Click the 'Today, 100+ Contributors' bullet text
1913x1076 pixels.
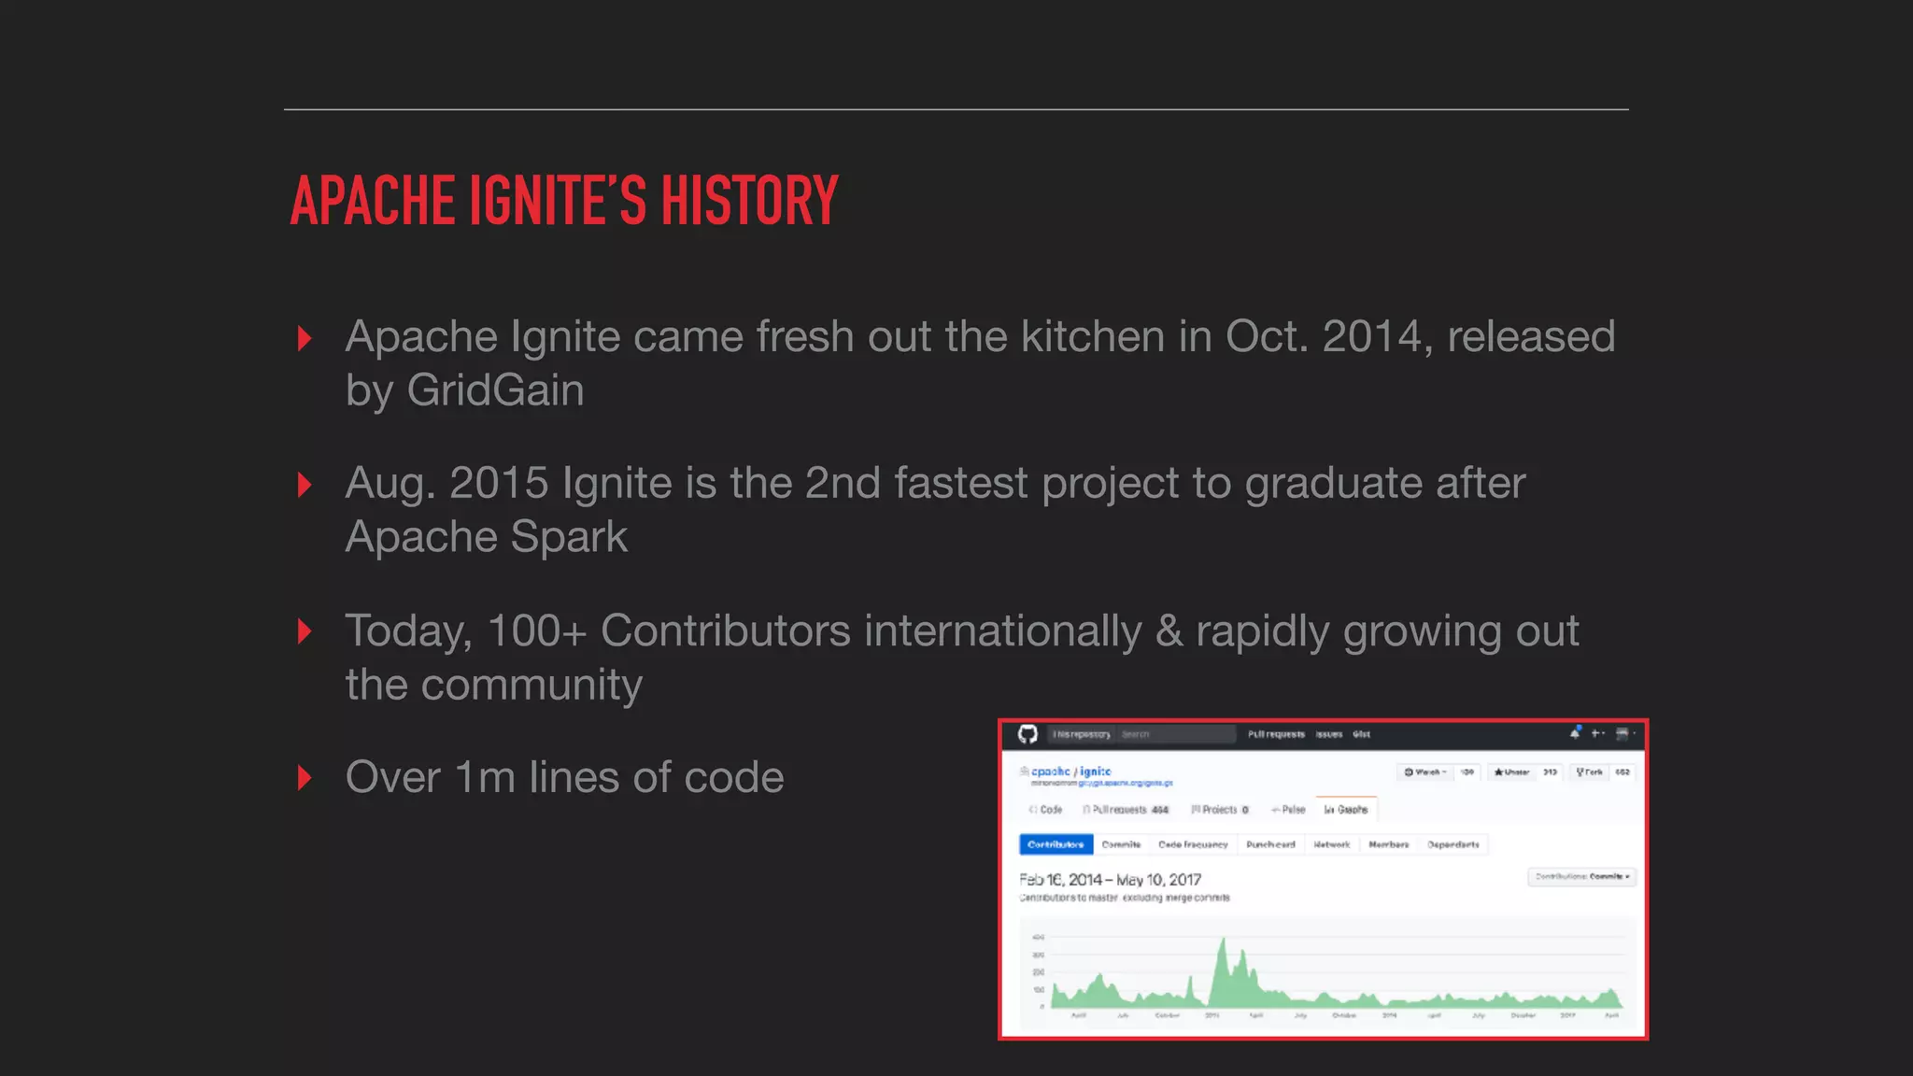[x=962, y=658]
